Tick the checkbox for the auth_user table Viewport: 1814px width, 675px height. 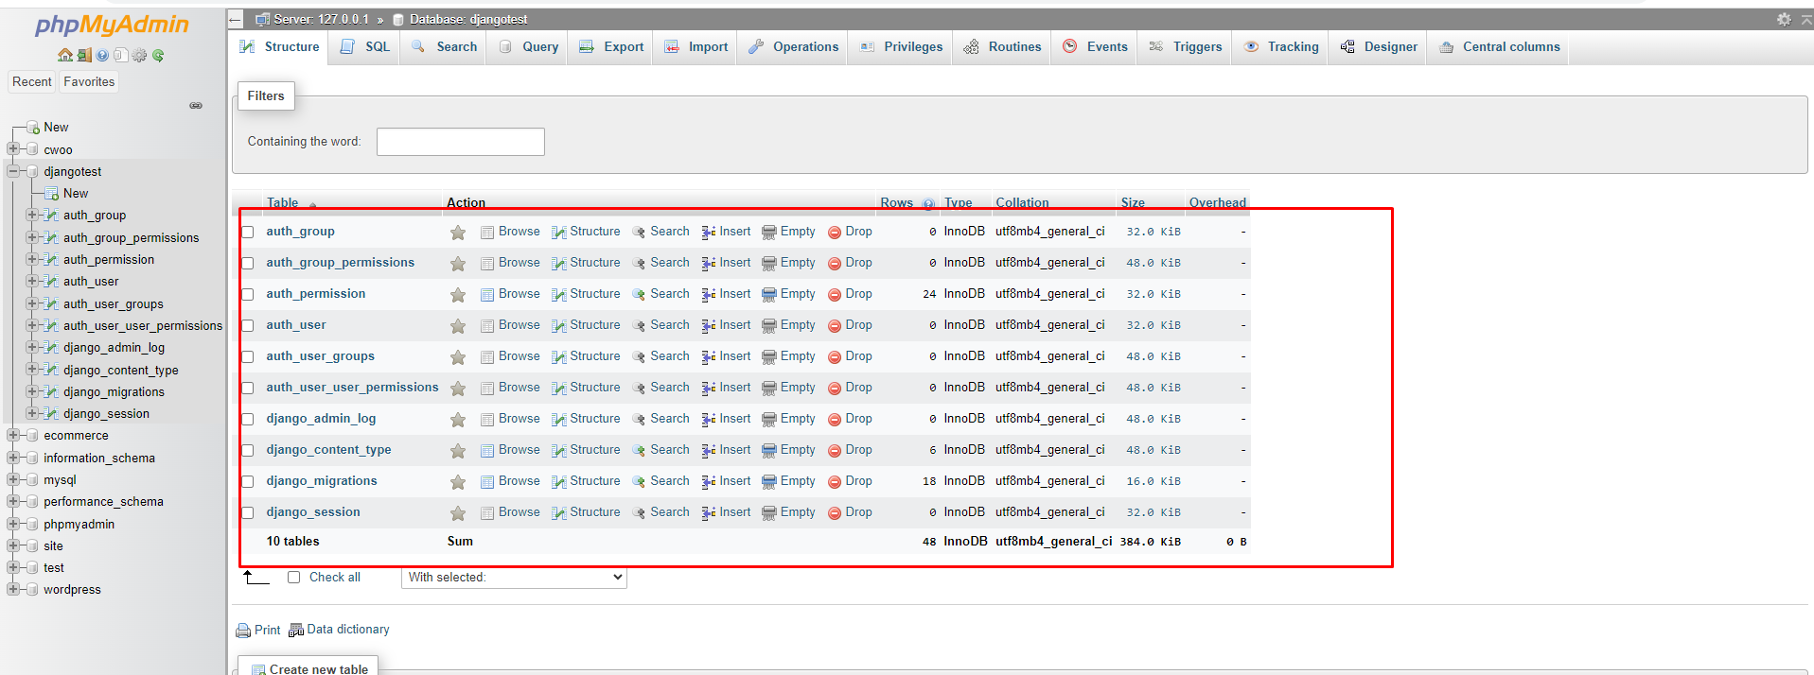coord(248,325)
